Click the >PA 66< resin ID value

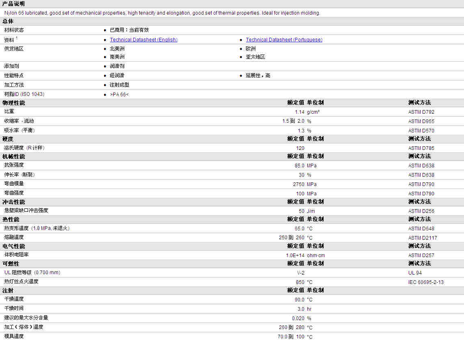pos(119,95)
